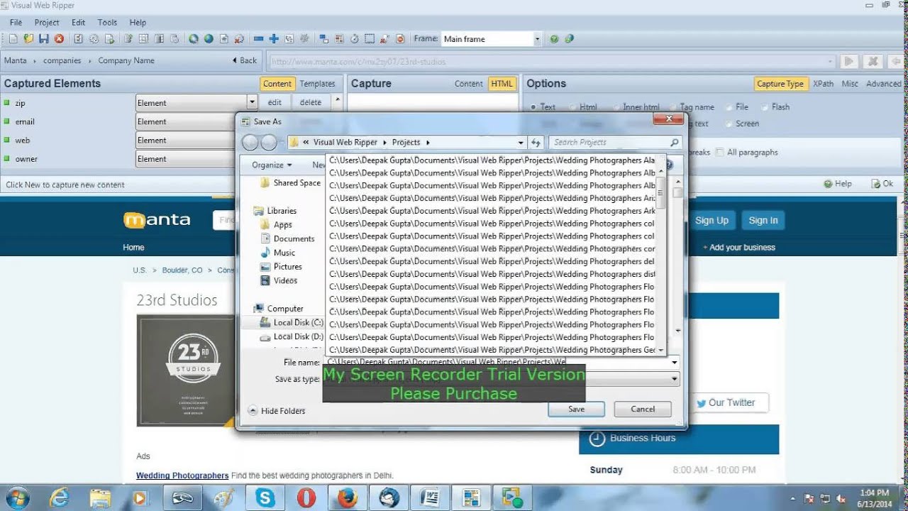Click the Windows Start button

click(x=17, y=498)
